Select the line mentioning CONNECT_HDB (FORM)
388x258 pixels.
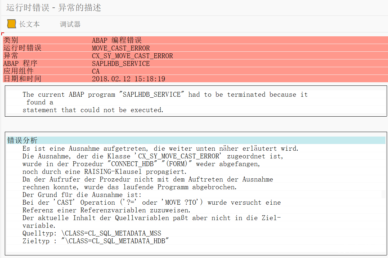coord(141,164)
